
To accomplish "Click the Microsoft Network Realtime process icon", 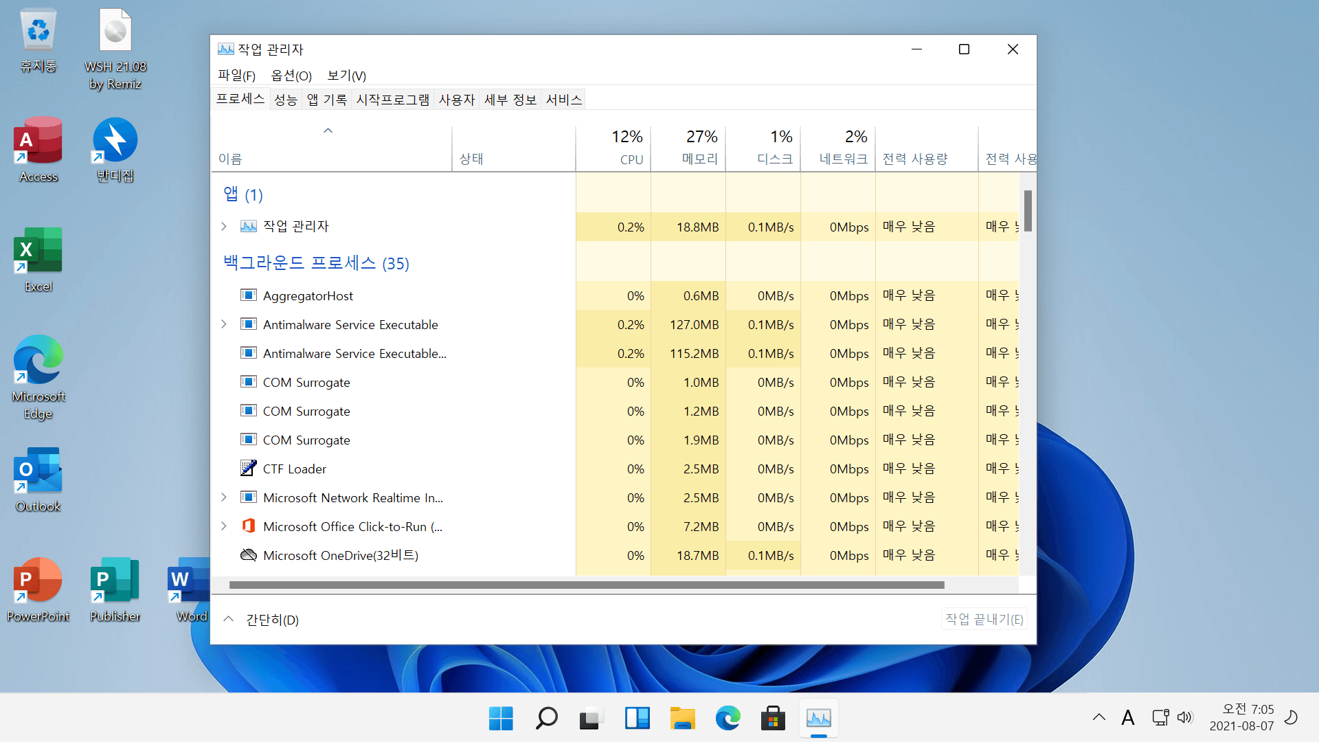I will coord(249,497).
